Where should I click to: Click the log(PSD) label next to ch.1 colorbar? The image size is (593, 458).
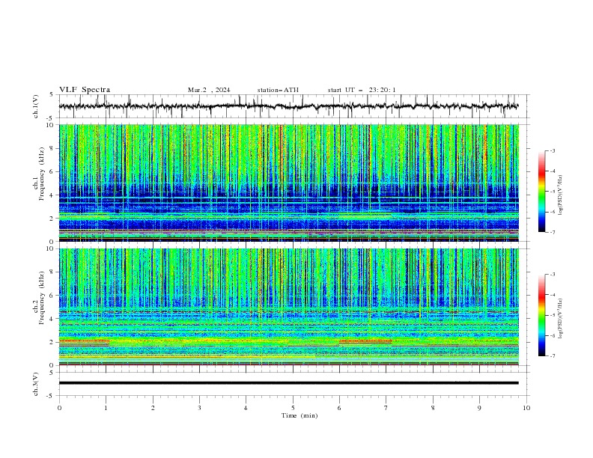[561, 195]
